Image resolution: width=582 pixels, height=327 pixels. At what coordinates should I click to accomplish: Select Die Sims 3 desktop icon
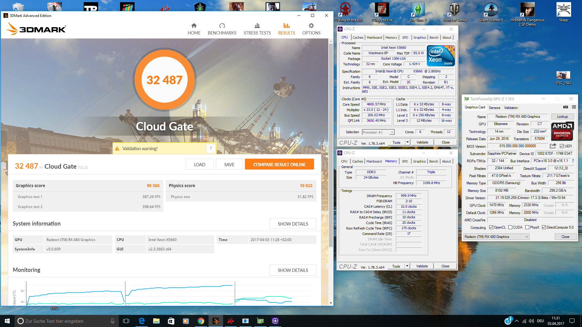(x=418, y=12)
